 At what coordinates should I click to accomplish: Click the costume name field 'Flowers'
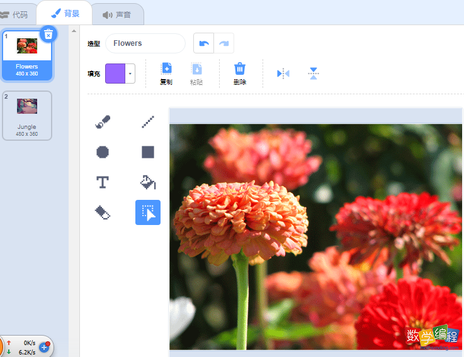point(145,43)
